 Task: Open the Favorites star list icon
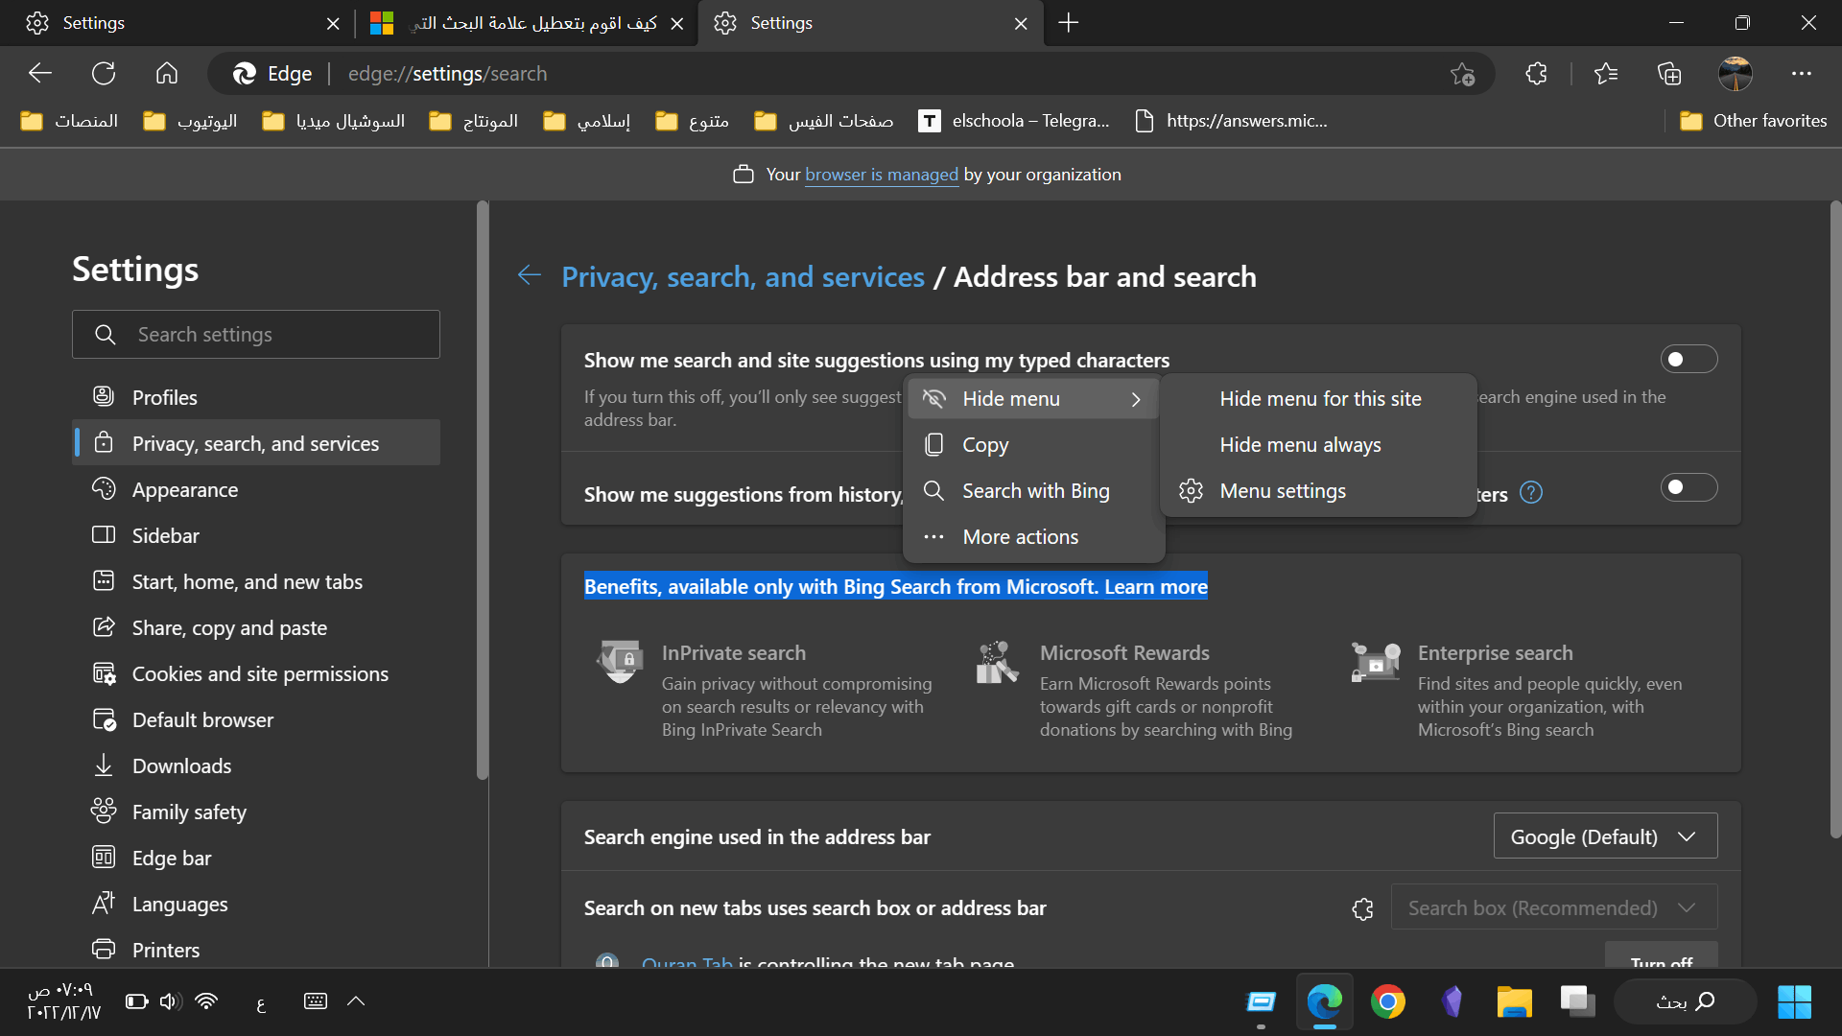click(x=1605, y=74)
